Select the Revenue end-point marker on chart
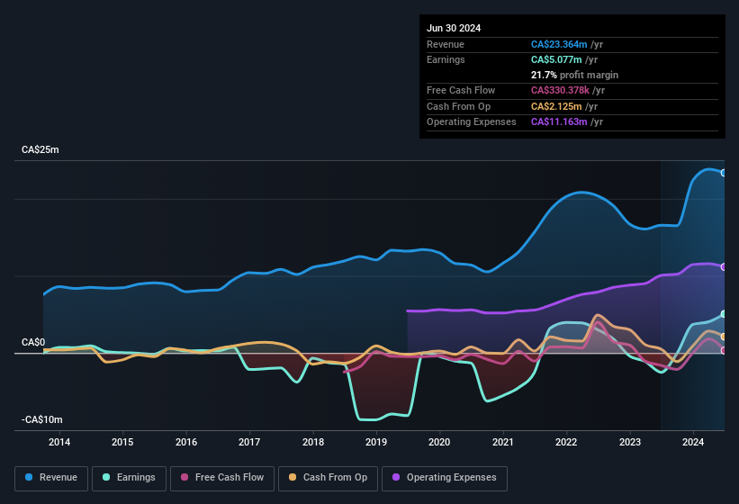Screen dimensions: 739x504 (724, 173)
